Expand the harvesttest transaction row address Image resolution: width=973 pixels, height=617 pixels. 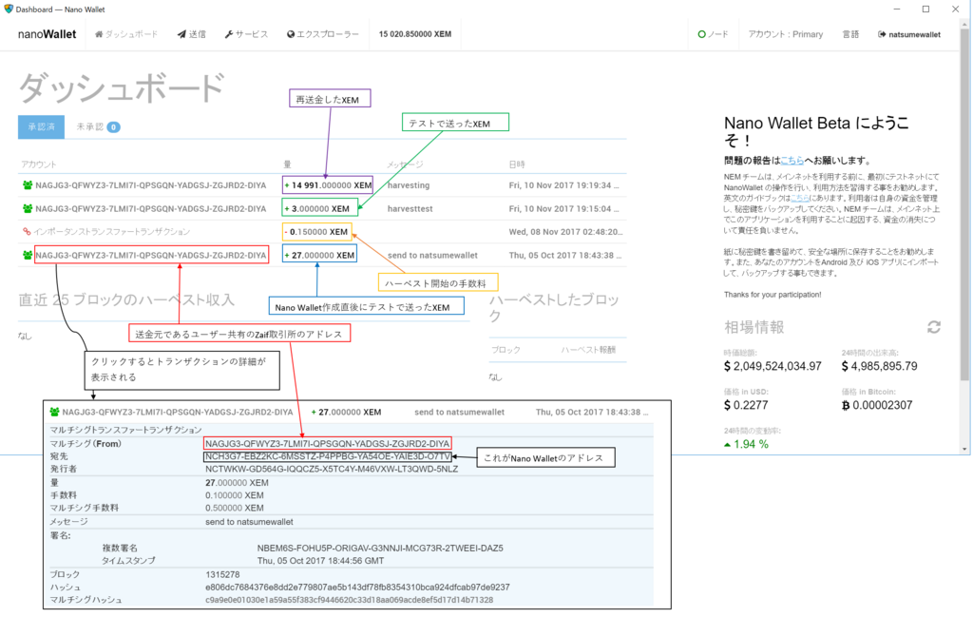pyautogui.click(x=151, y=208)
